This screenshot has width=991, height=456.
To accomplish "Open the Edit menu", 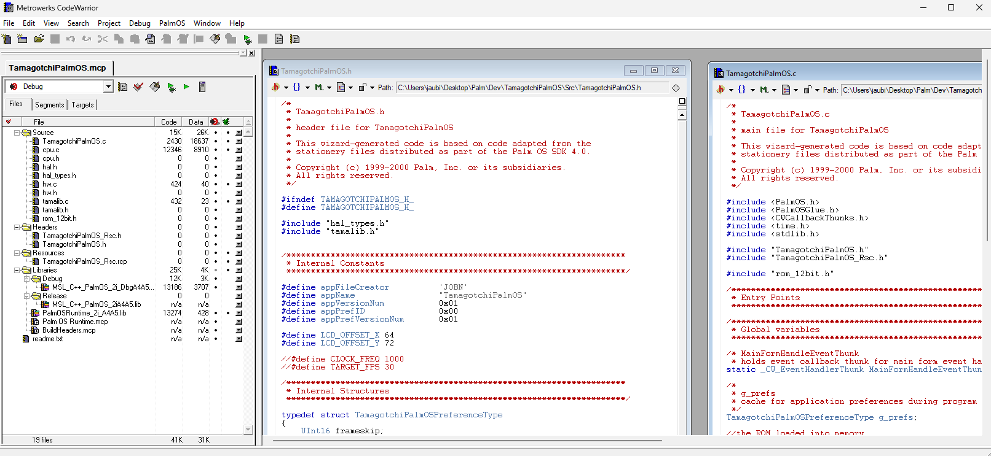I will (x=29, y=23).
